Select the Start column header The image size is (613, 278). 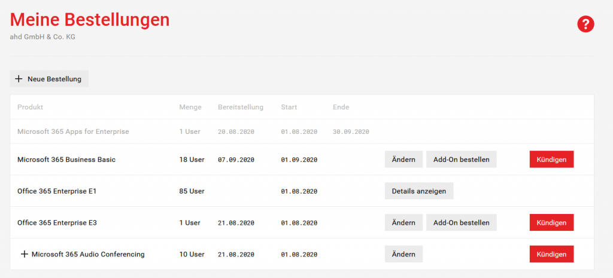(x=289, y=107)
